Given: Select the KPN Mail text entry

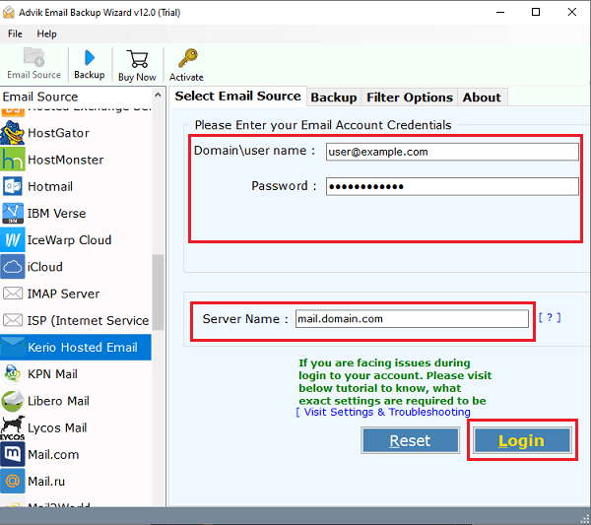Looking at the screenshot, I should [x=53, y=374].
